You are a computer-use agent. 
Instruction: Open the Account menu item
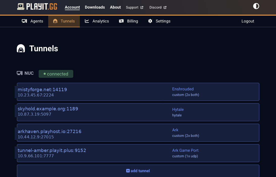[72, 7]
